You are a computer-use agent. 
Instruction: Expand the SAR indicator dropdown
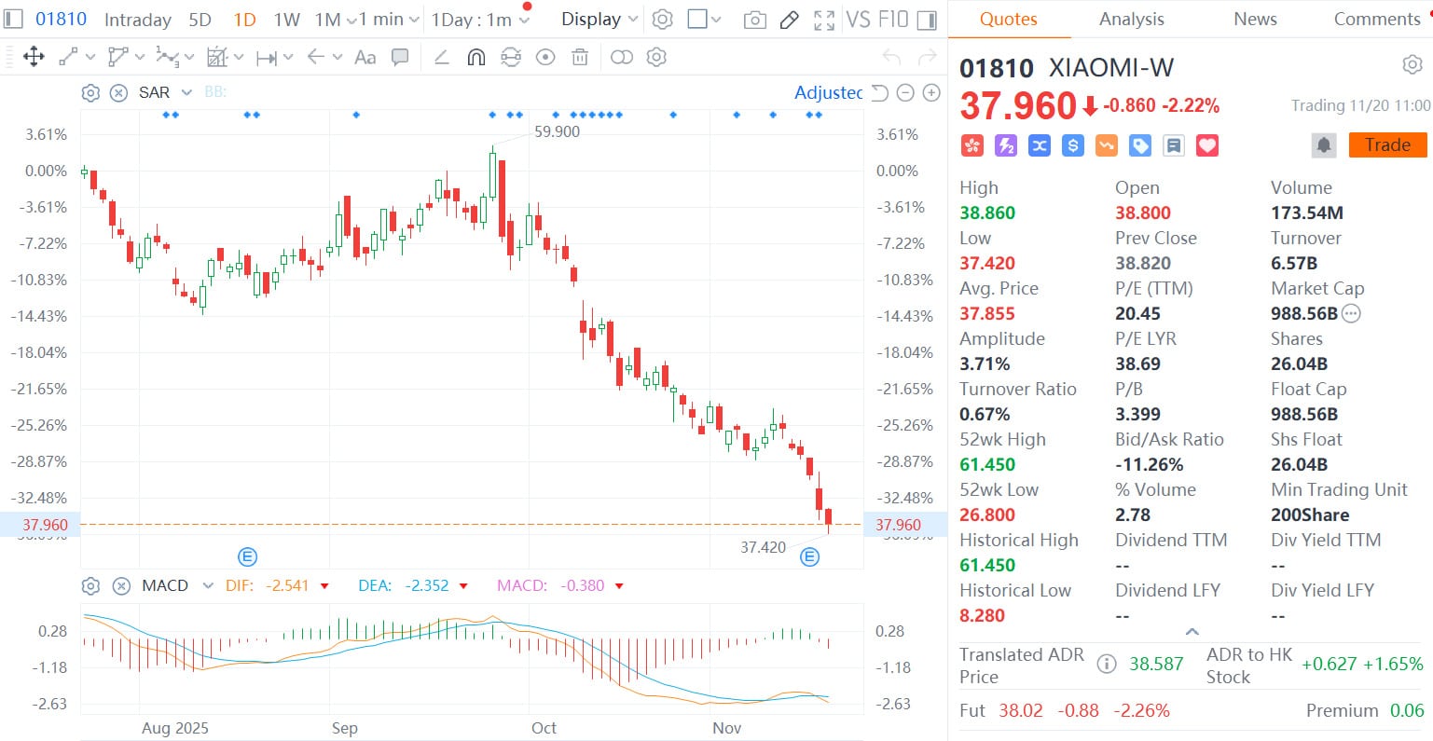pos(186,92)
